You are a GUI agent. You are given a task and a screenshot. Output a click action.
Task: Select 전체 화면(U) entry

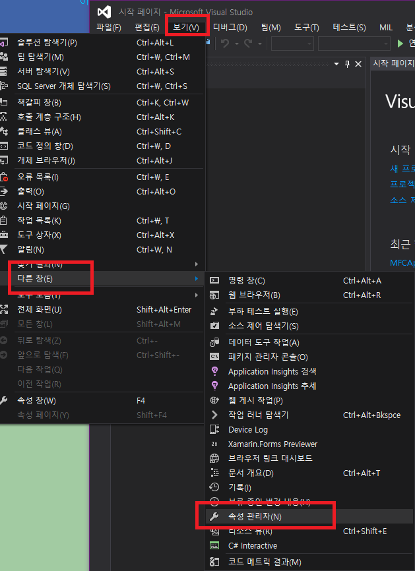pyautogui.click(x=102, y=310)
